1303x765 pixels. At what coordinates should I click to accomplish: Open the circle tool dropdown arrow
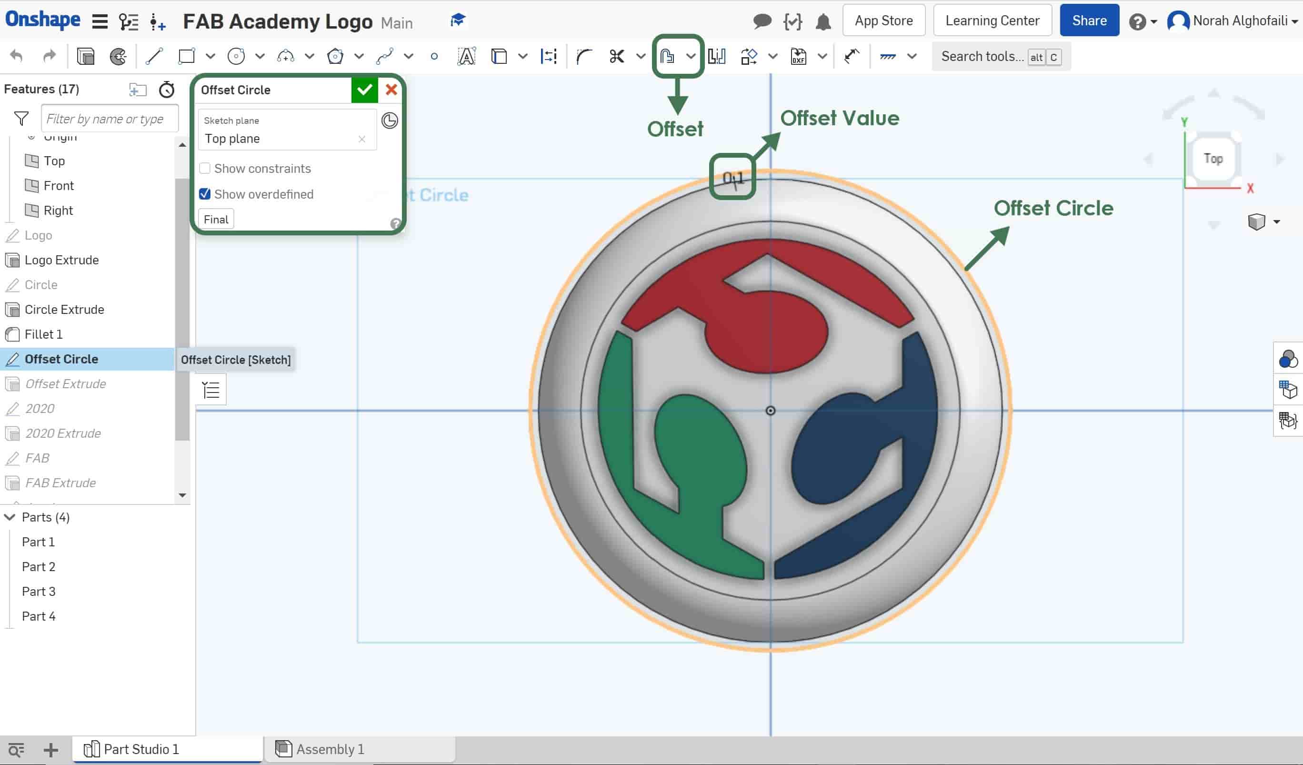260,56
